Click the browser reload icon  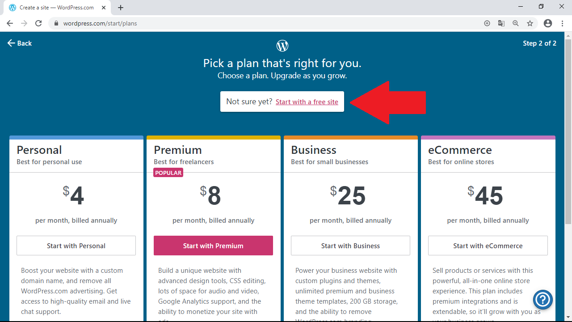pyautogui.click(x=38, y=23)
